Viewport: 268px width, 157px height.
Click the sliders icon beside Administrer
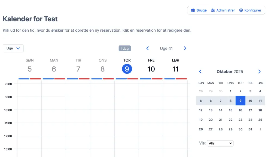(x=213, y=10)
